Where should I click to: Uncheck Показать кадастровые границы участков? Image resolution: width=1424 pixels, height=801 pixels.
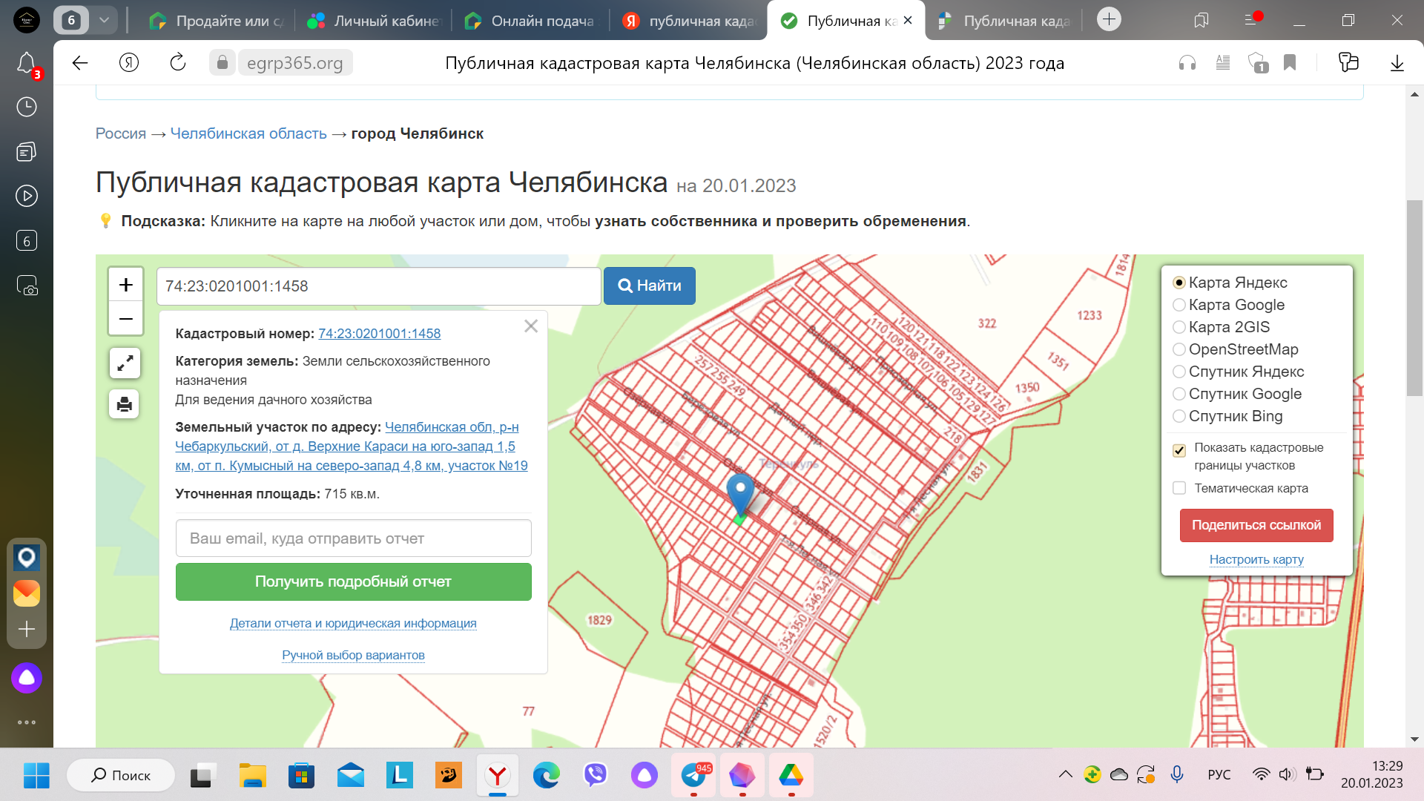tap(1179, 450)
